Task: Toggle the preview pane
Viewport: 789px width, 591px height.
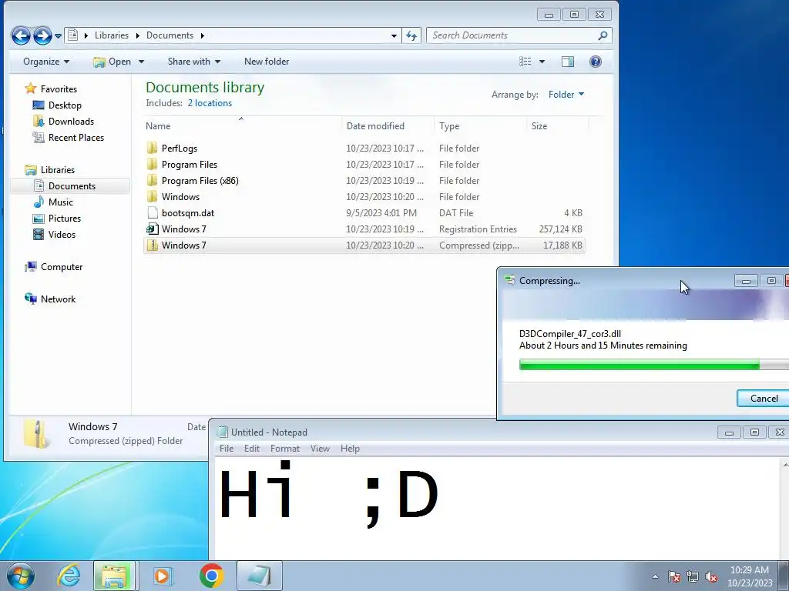Action: click(568, 62)
